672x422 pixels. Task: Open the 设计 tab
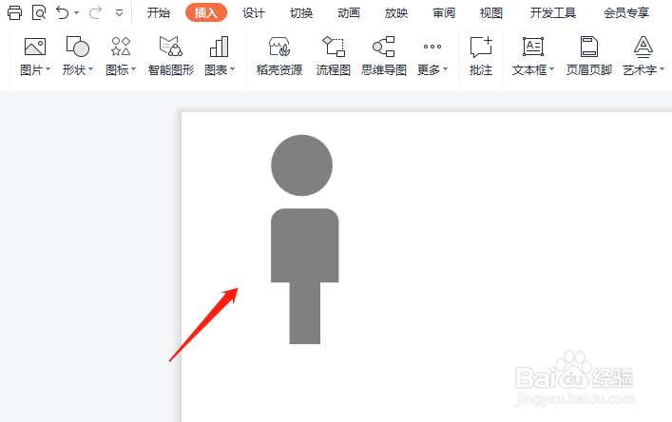(x=254, y=13)
